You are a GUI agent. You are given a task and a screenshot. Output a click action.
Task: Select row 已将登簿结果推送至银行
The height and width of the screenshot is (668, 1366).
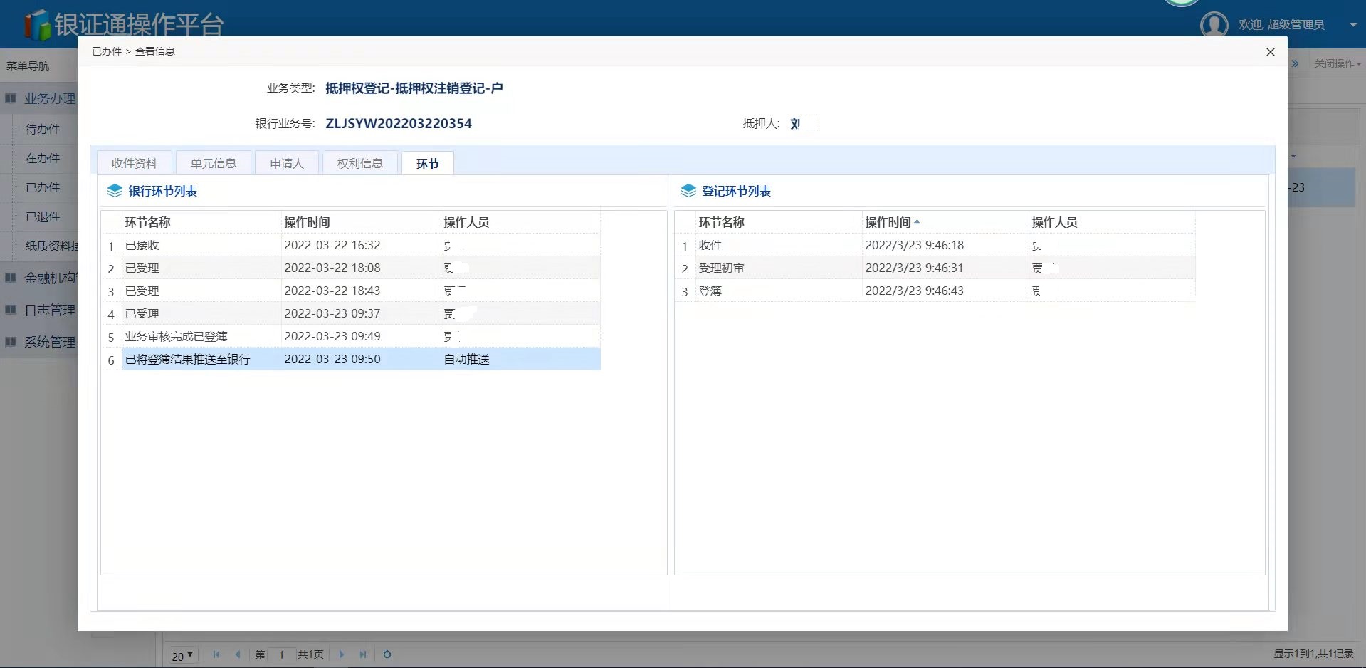pos(188,360)
